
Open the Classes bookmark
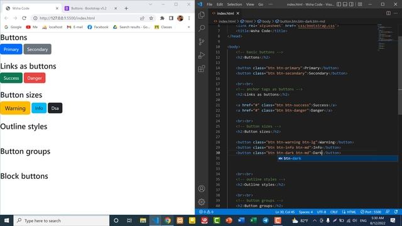[x=163, y=27]
